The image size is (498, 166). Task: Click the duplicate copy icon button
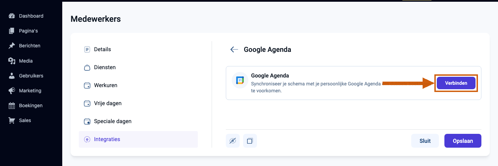(250, 141)
